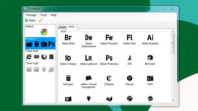Select the Adobe Lightroom icon
Screen dimensions: 198x111
point(89,58)
